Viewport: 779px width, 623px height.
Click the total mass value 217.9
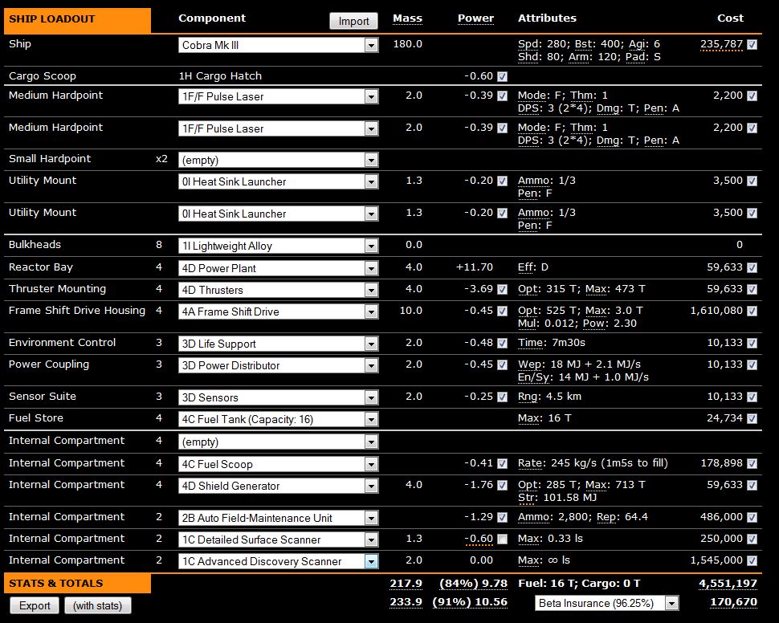[406, 584]
